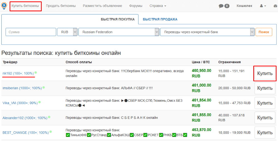Open the messages speech bubble icon
Viewport: 278px width, 141px height.
(221, 6)
